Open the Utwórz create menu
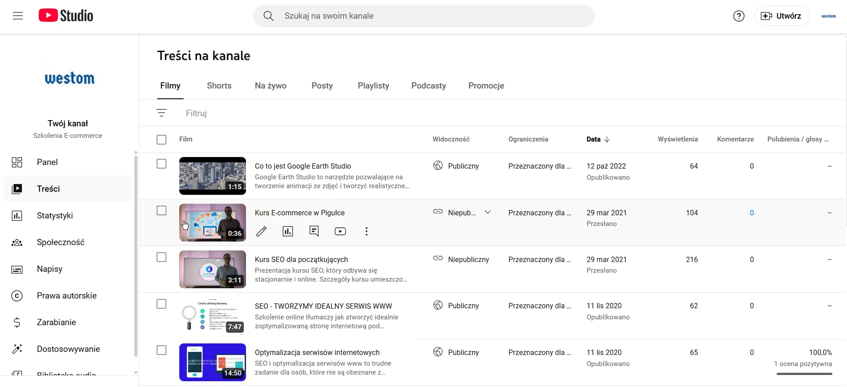The height and width of the screenshot is (387, 847). point(782,16)
